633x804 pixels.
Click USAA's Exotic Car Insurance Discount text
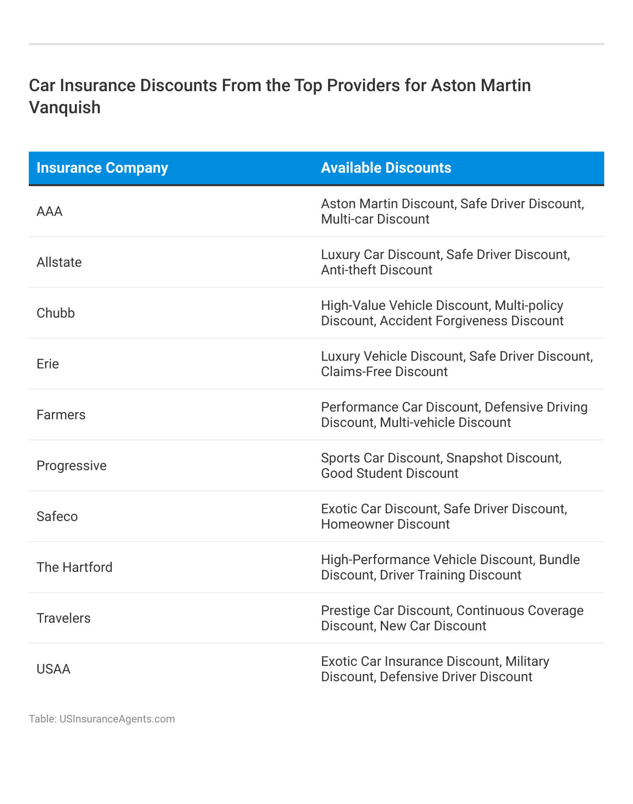click(x=410, y=662)
